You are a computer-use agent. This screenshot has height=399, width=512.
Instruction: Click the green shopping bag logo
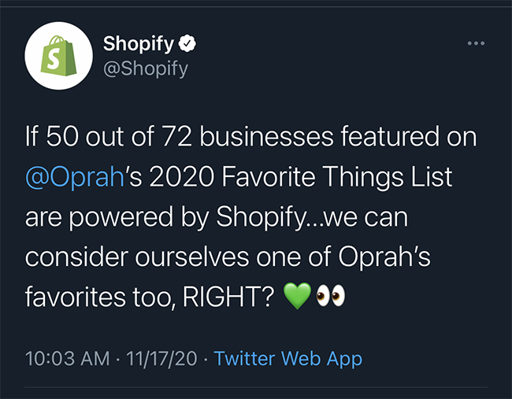point(54,56)
